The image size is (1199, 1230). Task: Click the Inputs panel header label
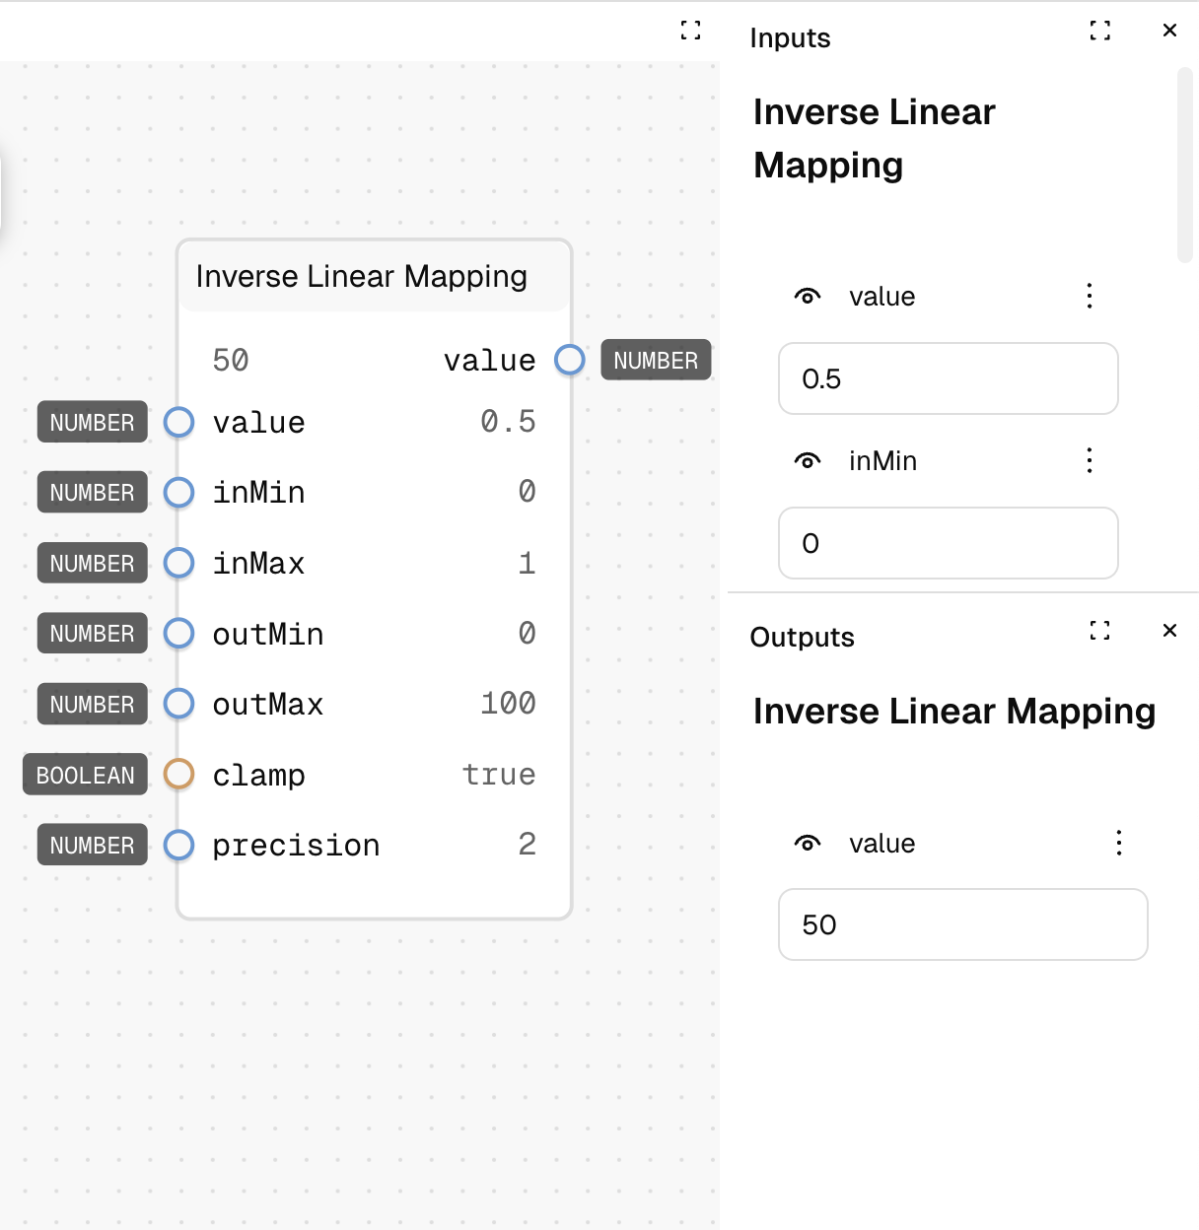coord(790,38)
